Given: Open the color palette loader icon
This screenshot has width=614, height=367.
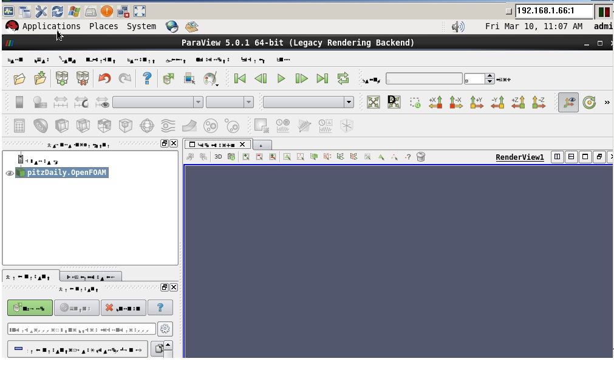Looking at the screenshot, I should tap(211, 79).
